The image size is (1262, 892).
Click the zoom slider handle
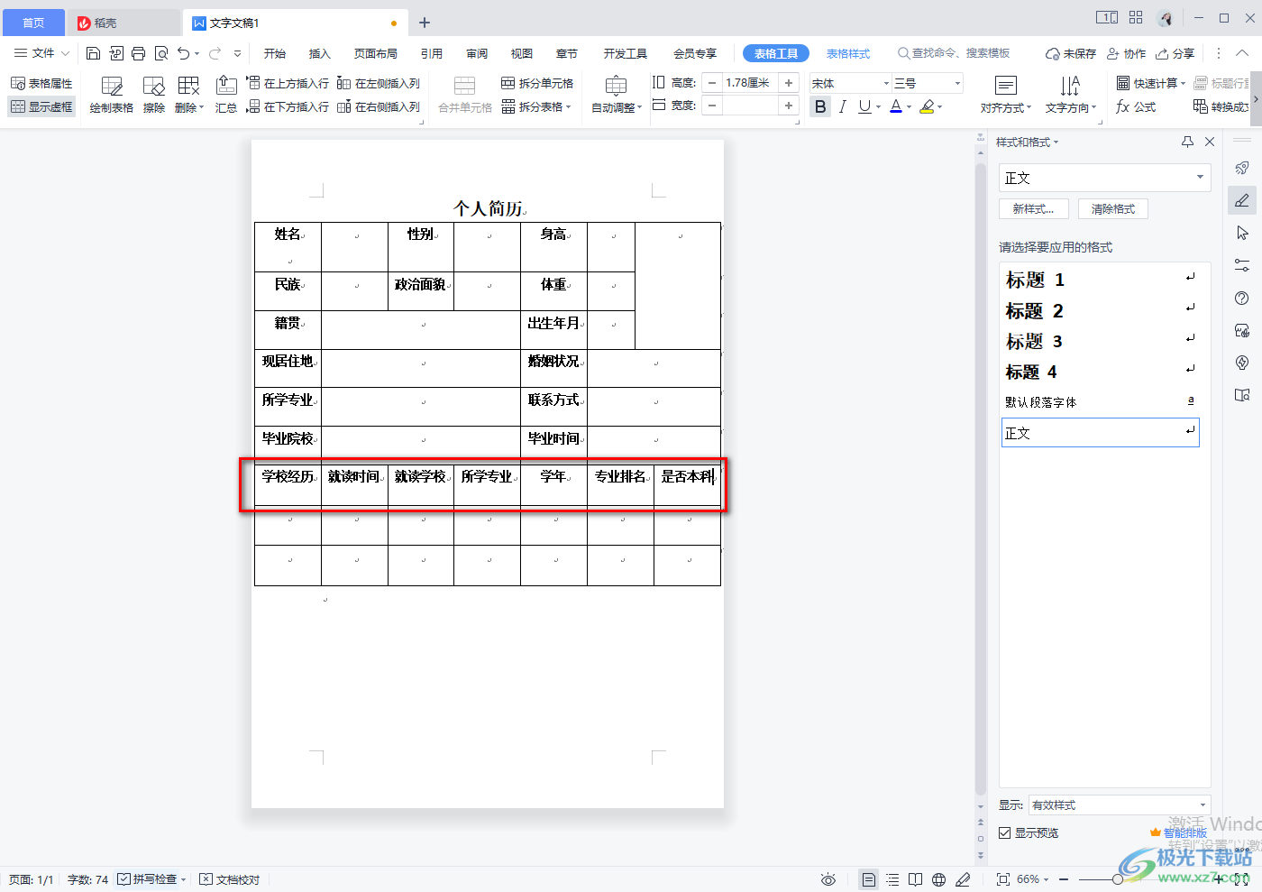[x=1118, y=879]
